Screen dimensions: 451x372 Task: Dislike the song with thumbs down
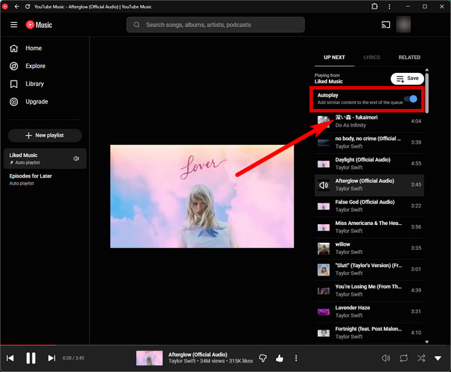263,358
